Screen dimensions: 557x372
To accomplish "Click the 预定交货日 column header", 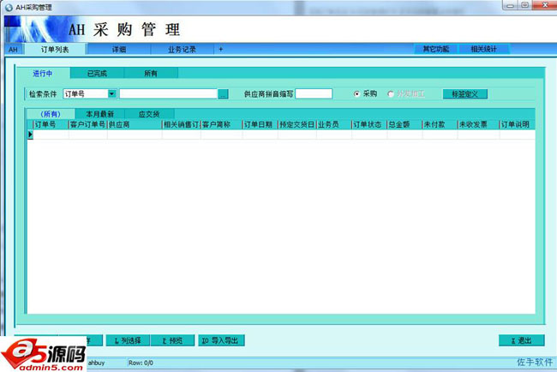I will [x=297, y=124].
